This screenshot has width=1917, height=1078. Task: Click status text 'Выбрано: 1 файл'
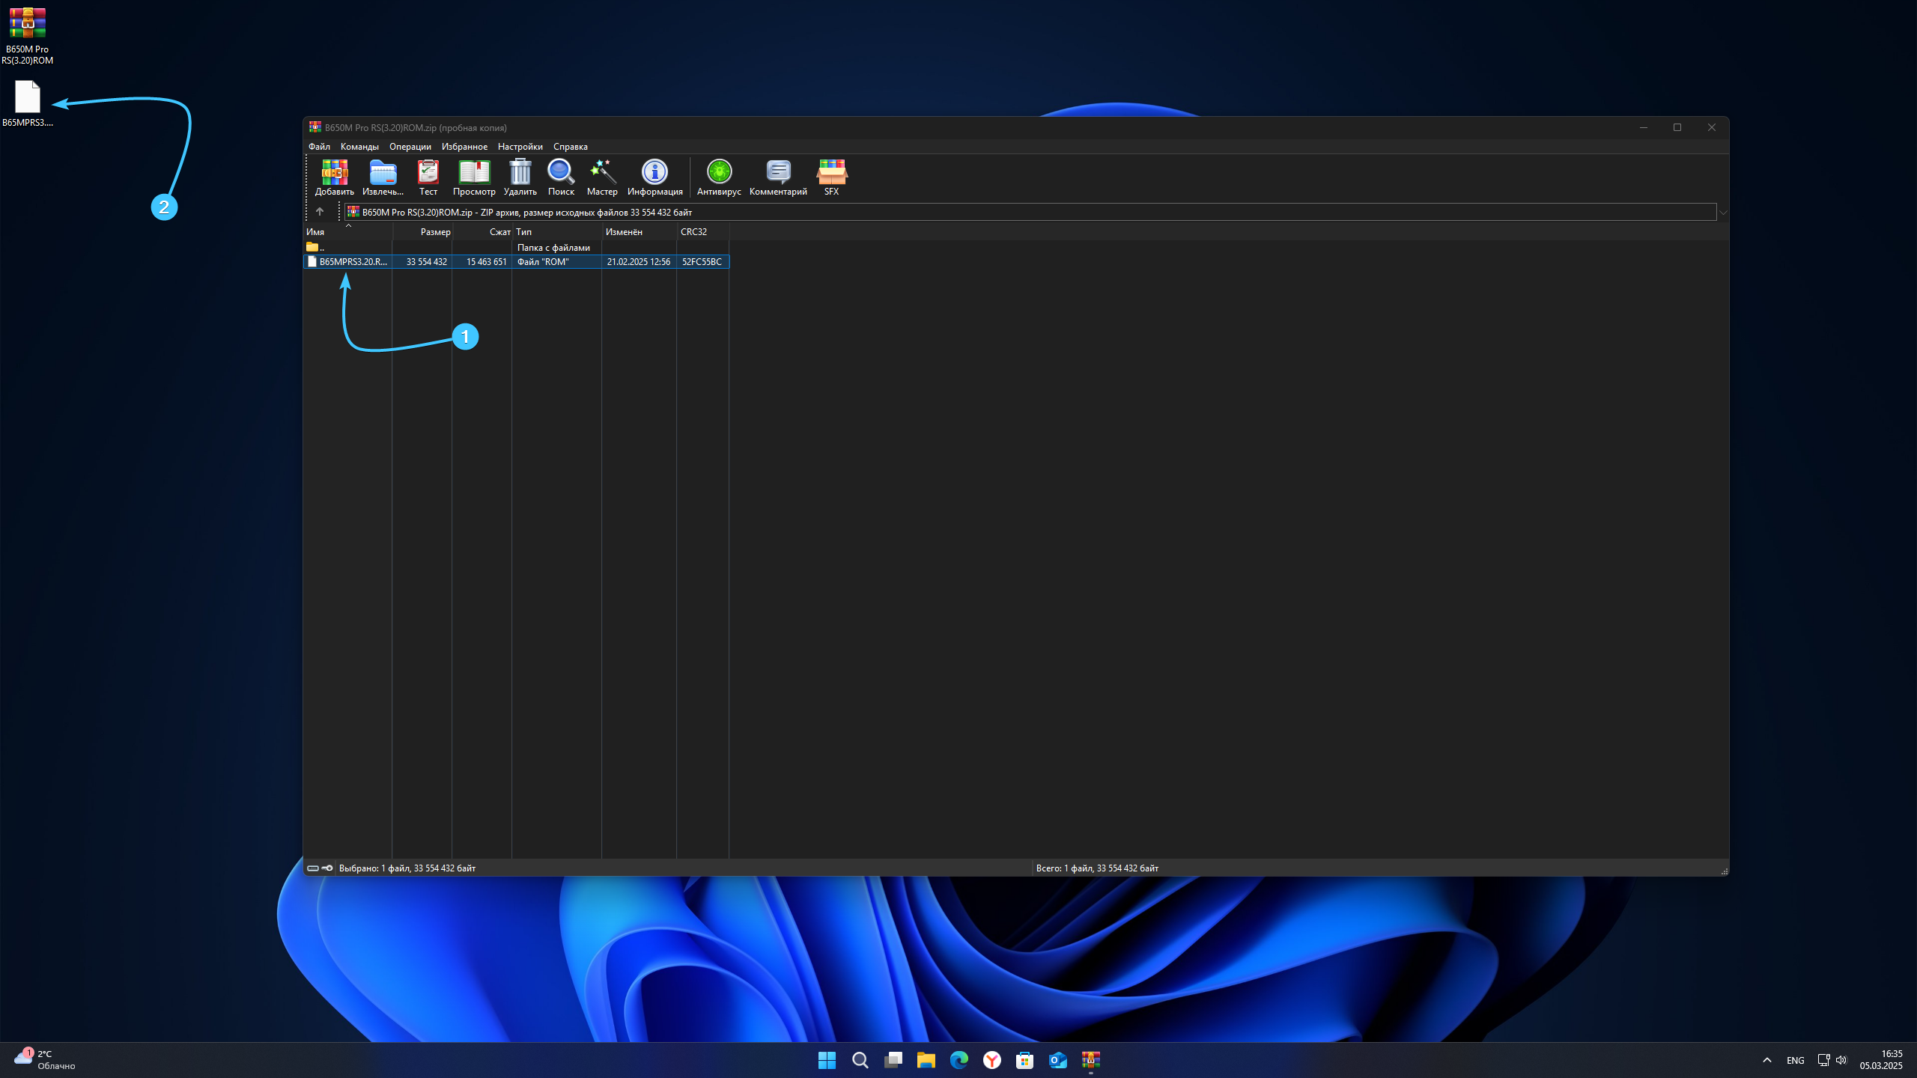407,868
